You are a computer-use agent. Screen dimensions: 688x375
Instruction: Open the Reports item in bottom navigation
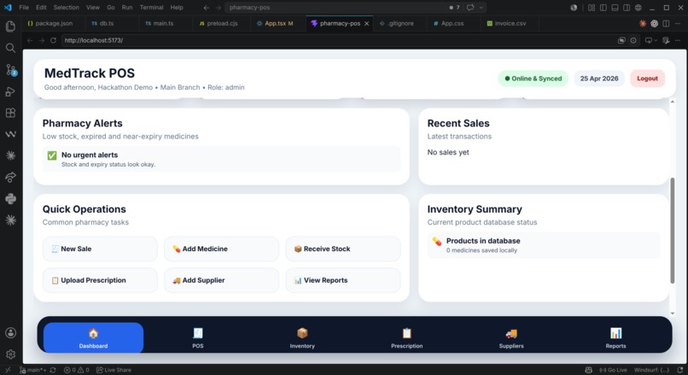pyautogui.click(x=615, y=337)
